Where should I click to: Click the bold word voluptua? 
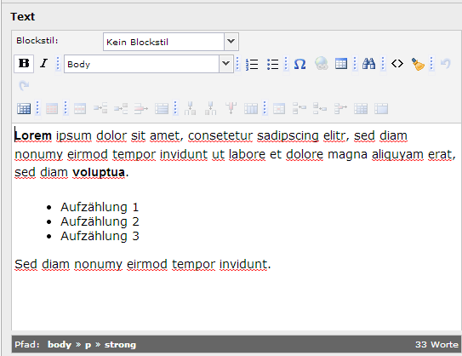click(99, 173)
